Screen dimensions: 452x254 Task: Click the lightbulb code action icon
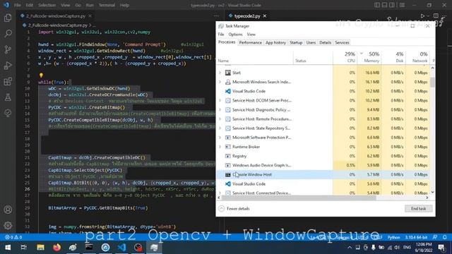coord(41,75)
